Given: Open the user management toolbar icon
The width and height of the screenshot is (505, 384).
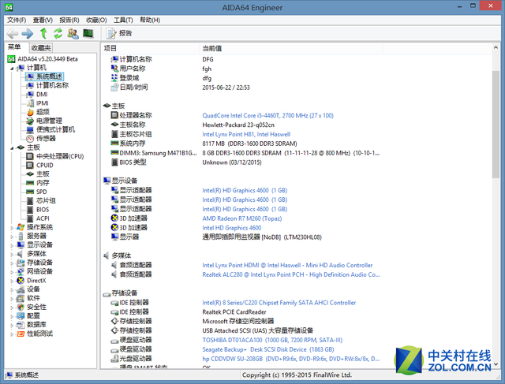Looking at the screenshot, I should point(73,33).
